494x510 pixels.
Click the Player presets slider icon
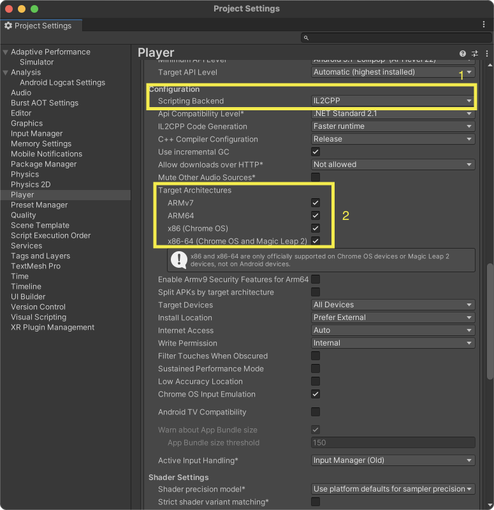click(x=474, y=54)
